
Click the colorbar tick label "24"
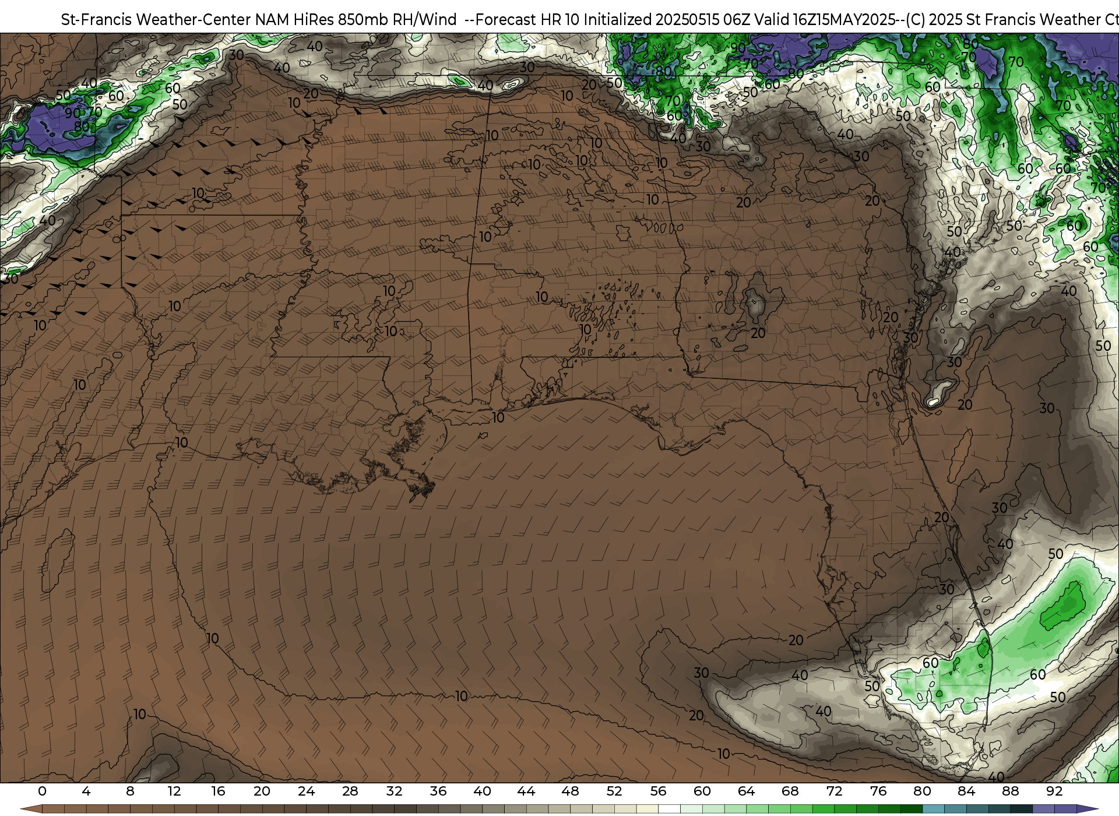click(x=306, y=791)
